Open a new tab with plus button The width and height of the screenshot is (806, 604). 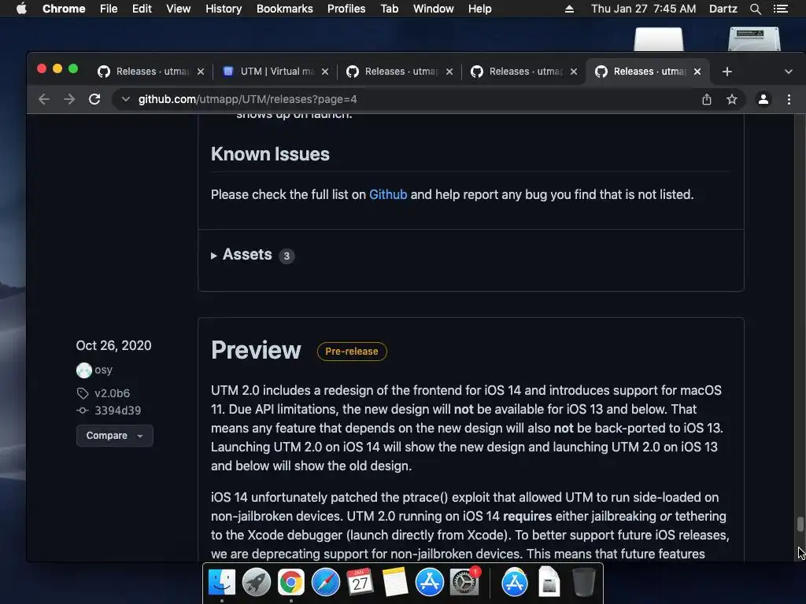coord(727,72)
